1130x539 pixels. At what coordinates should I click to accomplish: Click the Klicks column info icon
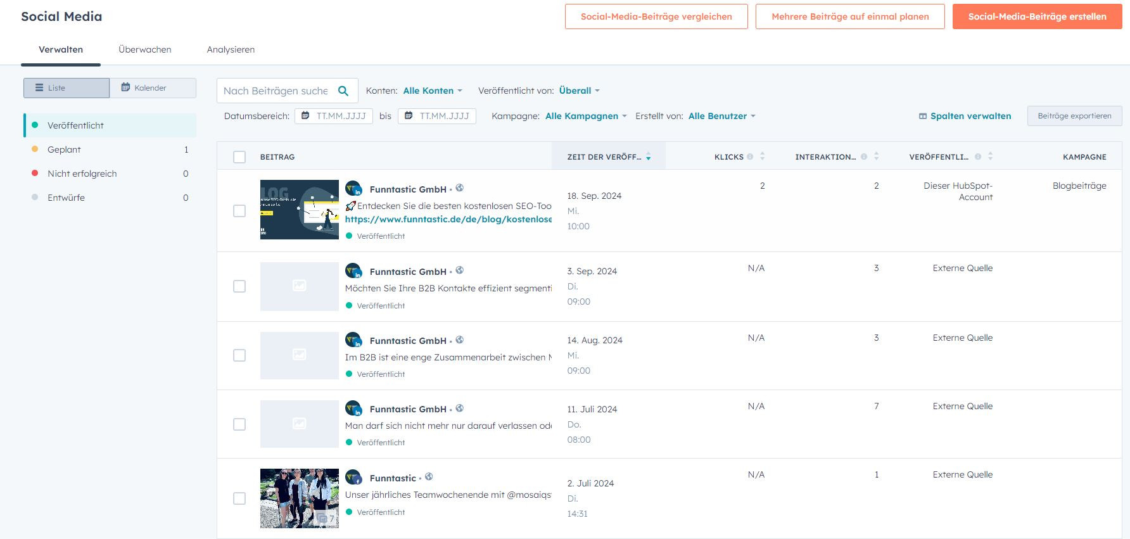click(x=750, y=156)
